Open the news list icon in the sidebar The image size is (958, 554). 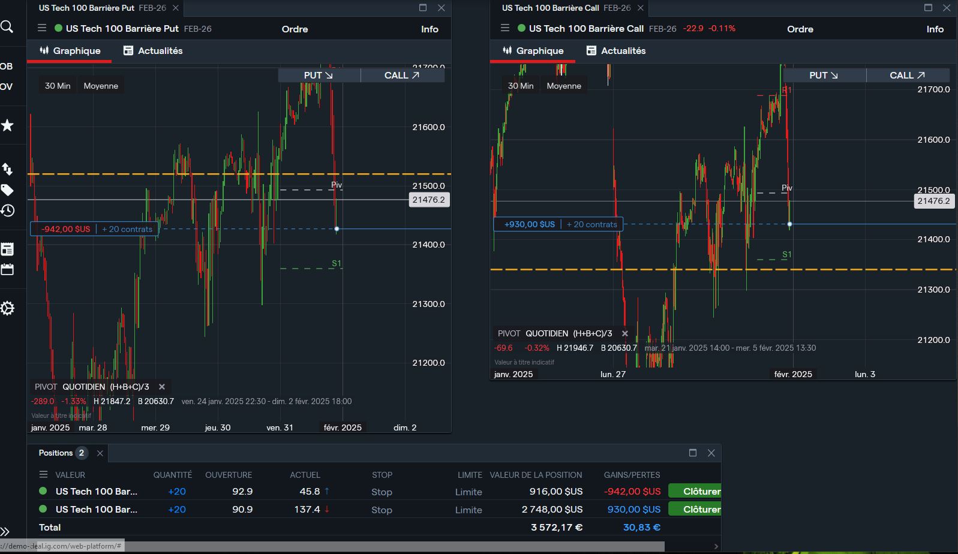click(x=7, y=249)
